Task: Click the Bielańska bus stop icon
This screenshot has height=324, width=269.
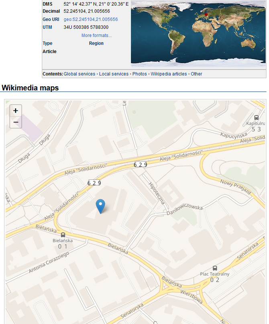Action: [63, 235]
